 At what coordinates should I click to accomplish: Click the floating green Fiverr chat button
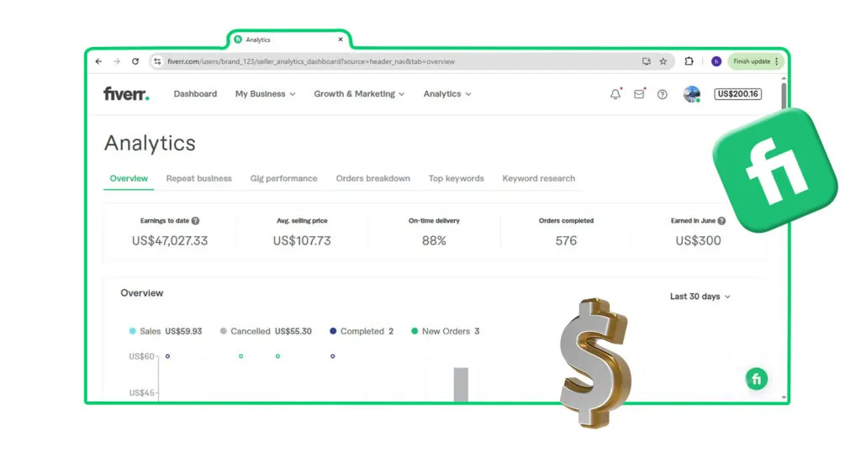[756, 379]
